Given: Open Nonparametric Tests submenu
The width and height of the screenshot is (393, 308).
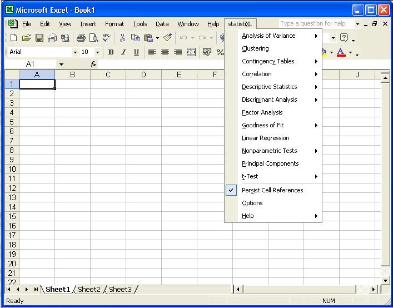Looking at the screenshot, I should click(x=273, y=151).
